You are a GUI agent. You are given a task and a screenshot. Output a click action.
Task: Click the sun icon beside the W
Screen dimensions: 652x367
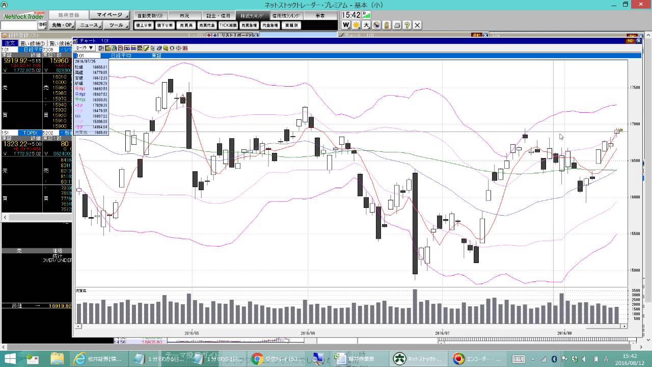pyautogui.click(x=356, y=25)
